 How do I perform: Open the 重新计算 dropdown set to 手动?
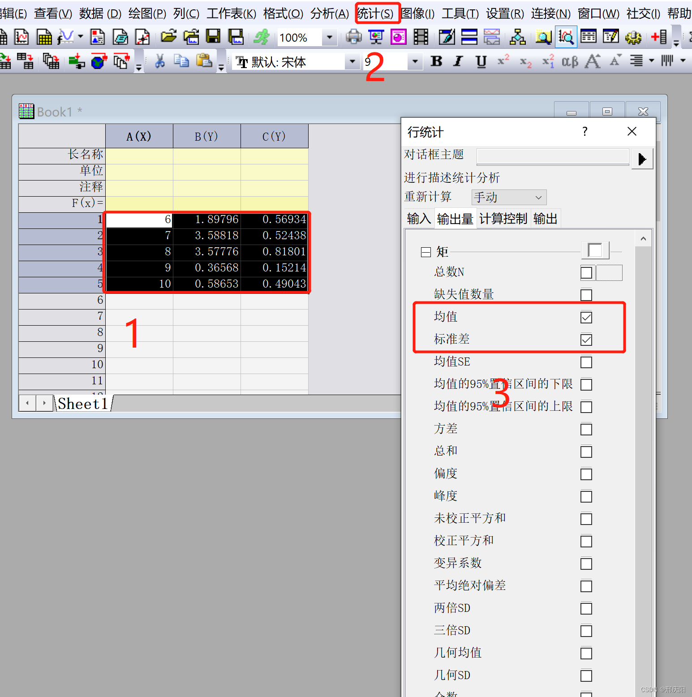pyautogui.click(x=508, y=197)
